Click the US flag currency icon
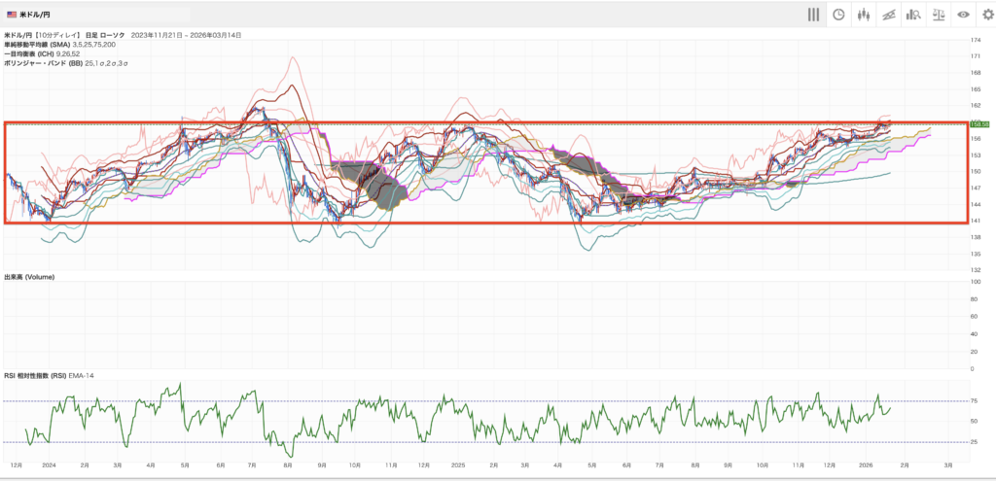The image size is (996, 481). point(11,15)
